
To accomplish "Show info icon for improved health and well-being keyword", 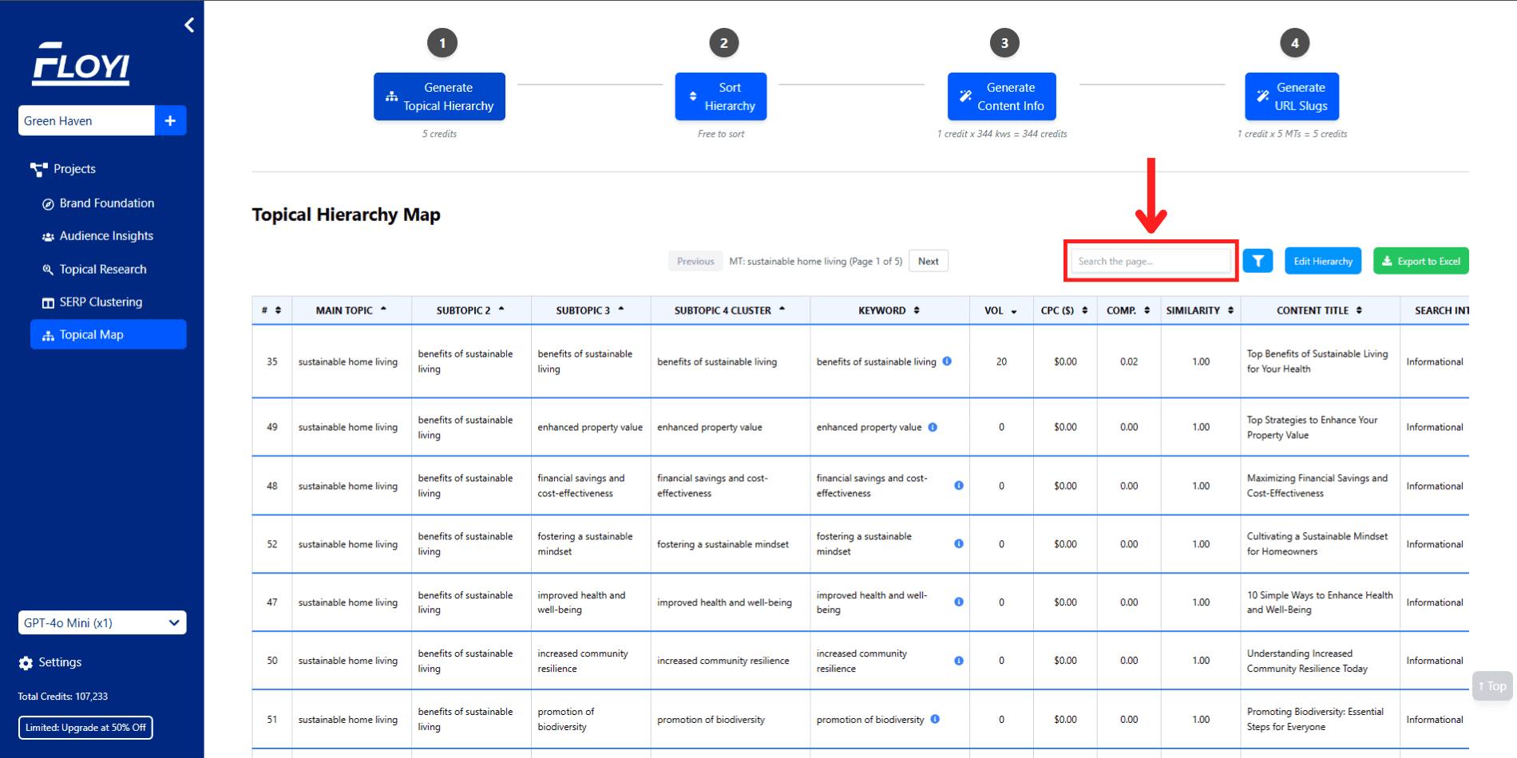I will [x=959, y=602].
